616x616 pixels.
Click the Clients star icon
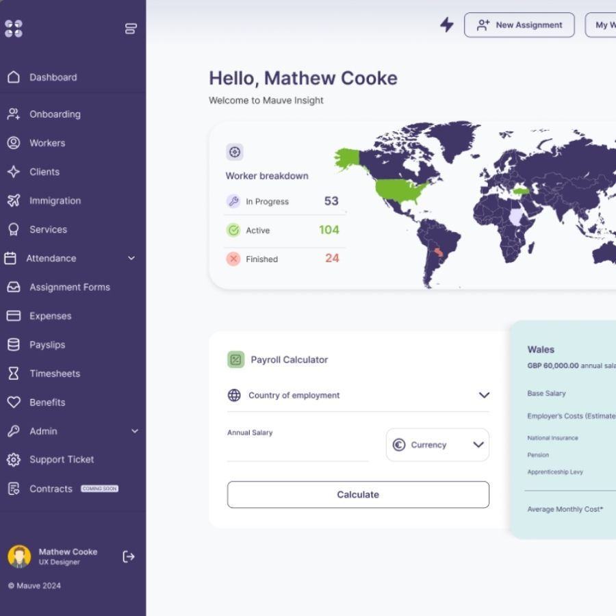14,172
